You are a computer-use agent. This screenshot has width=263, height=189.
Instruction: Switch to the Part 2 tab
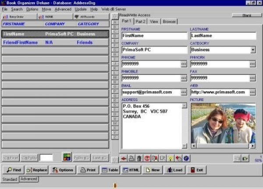tap(140, 21)
